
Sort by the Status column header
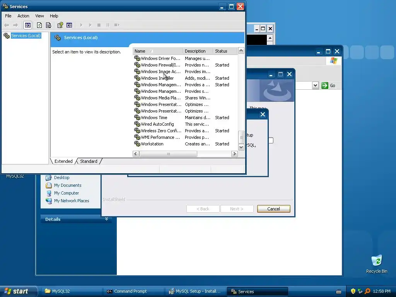point(225,51)
